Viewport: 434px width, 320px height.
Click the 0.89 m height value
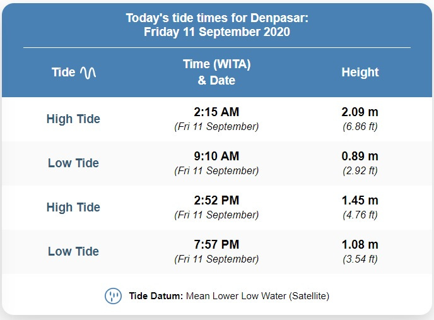360,156
